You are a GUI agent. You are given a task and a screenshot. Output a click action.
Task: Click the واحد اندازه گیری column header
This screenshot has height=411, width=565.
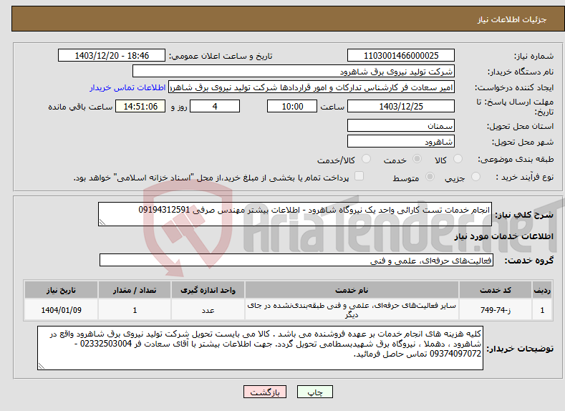pyautogui.click(x=208, y=290)
